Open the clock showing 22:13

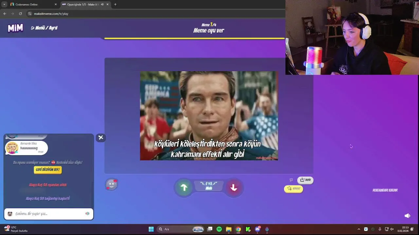(x=403, y=229)
